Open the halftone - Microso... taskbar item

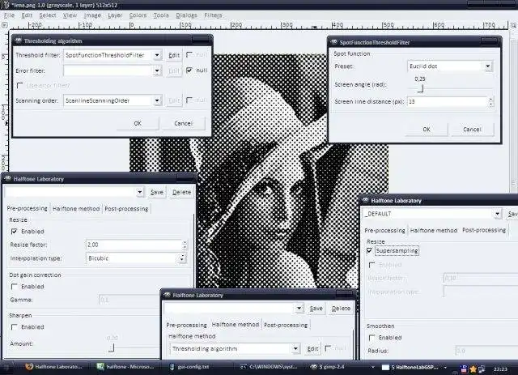125,367
